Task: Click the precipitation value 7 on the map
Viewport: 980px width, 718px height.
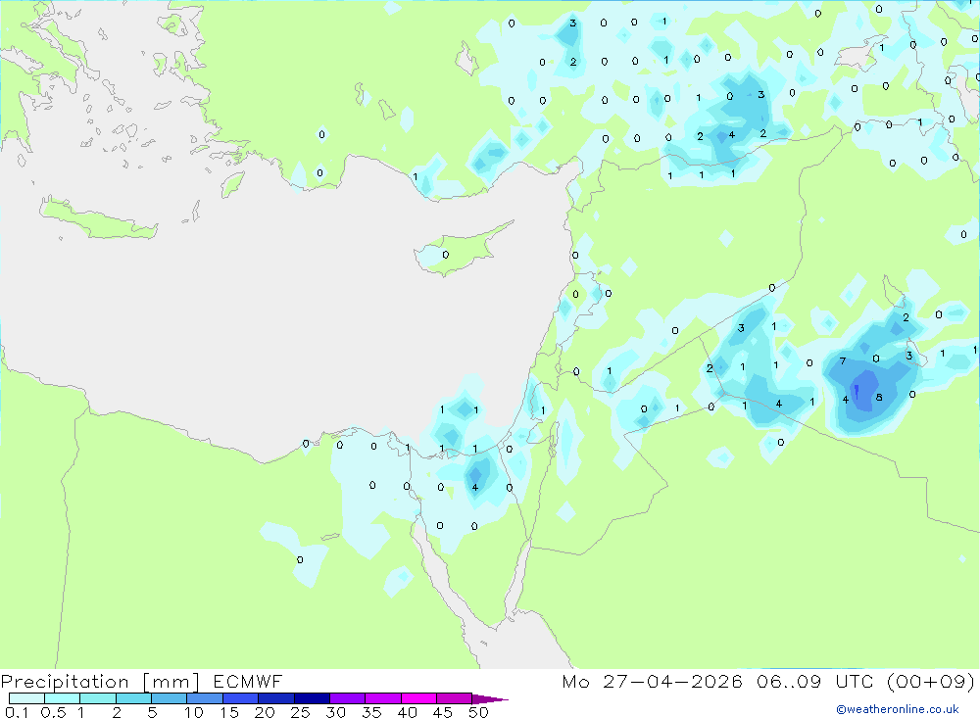Action: click(x=843, y=361)
